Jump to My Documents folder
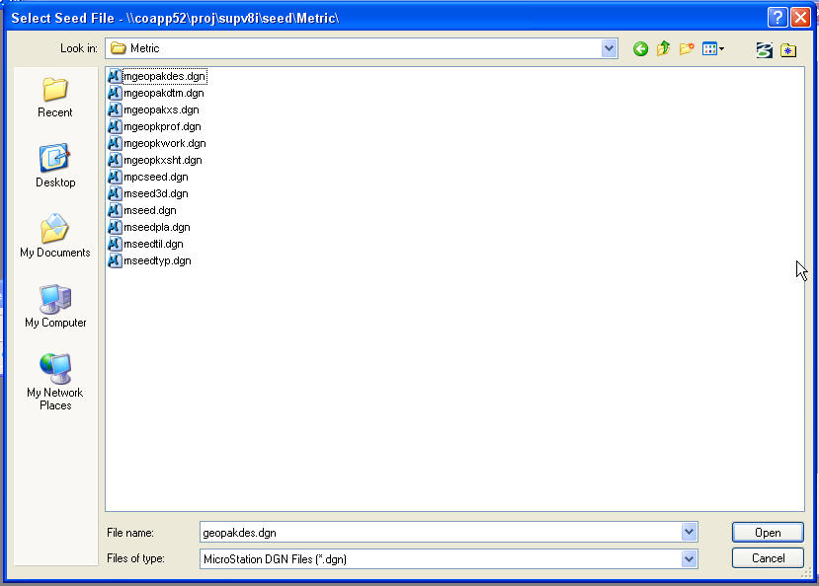This screenshot has width=819, height=586. (x=55, y=237)
